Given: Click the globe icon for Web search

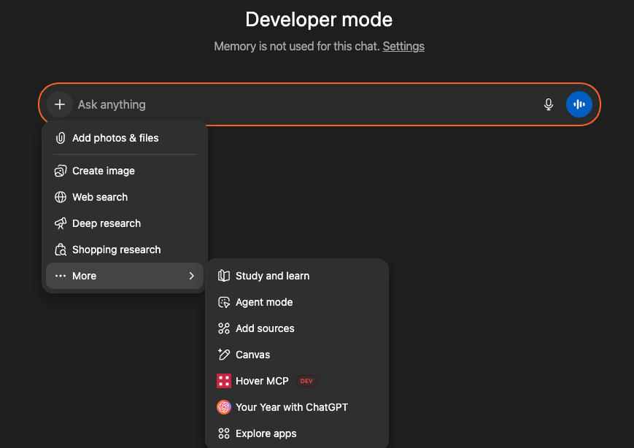Looking at the screenshot, I should tap(61, 197).
